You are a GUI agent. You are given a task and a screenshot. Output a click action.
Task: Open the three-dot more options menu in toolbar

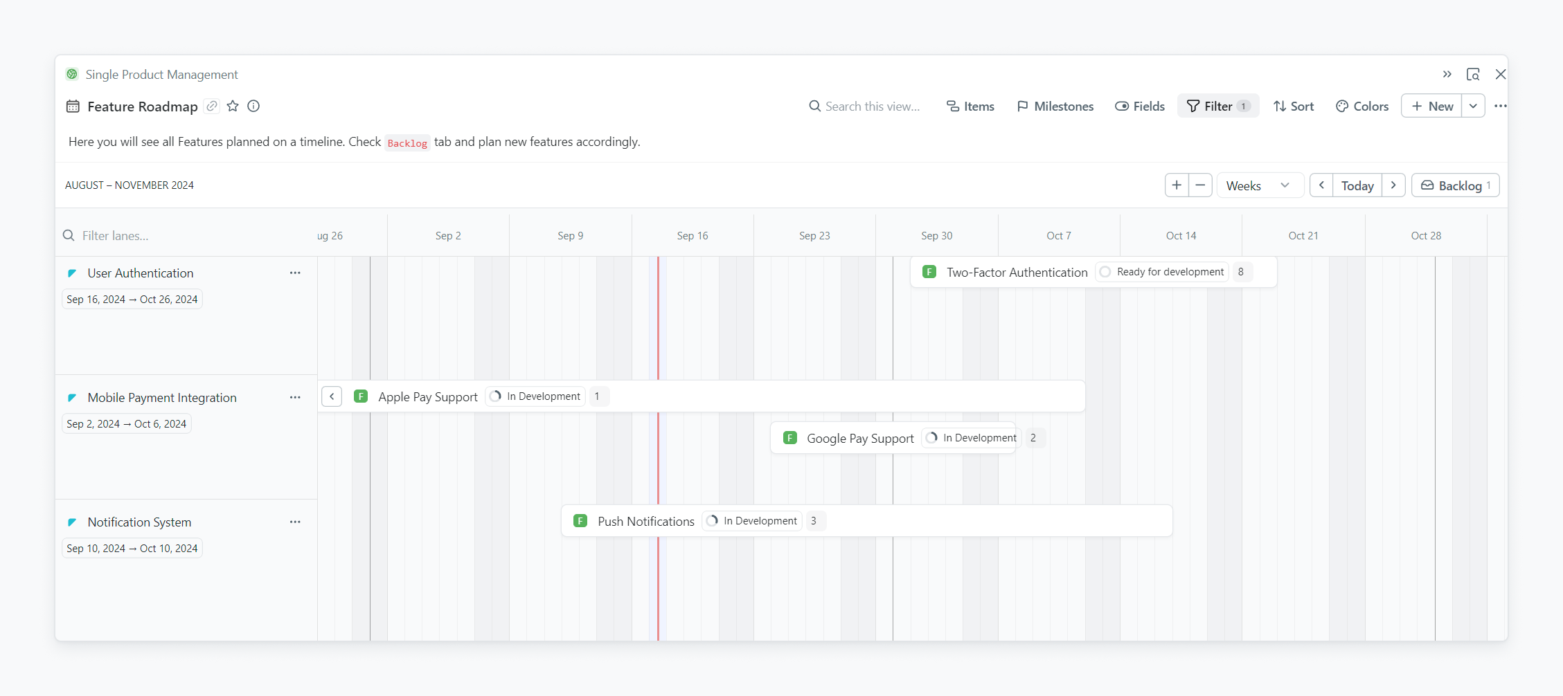pos(1500,106)
